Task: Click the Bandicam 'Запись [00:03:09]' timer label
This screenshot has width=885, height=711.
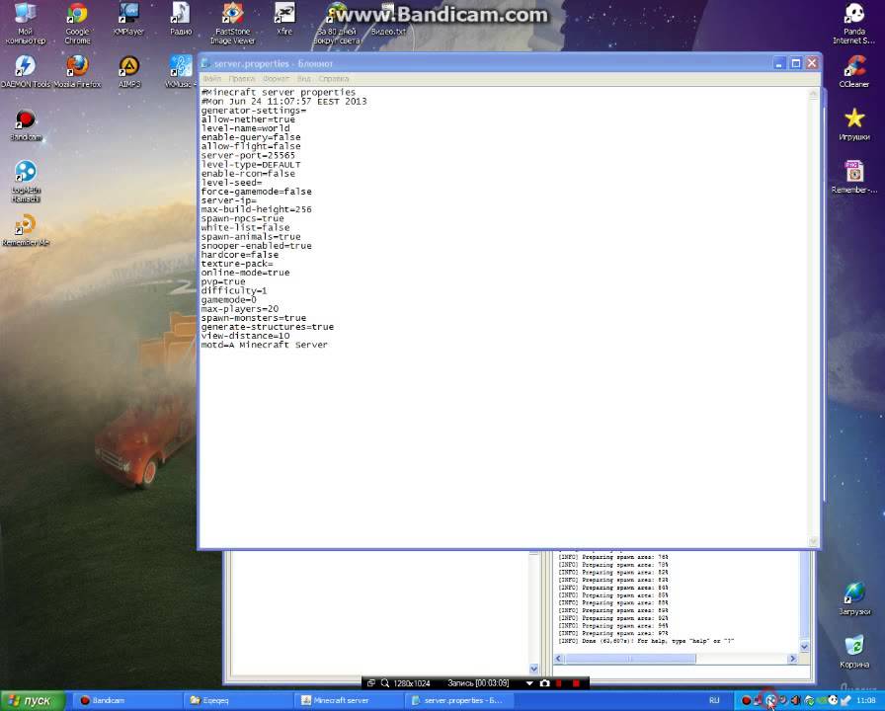Action: 478,682
